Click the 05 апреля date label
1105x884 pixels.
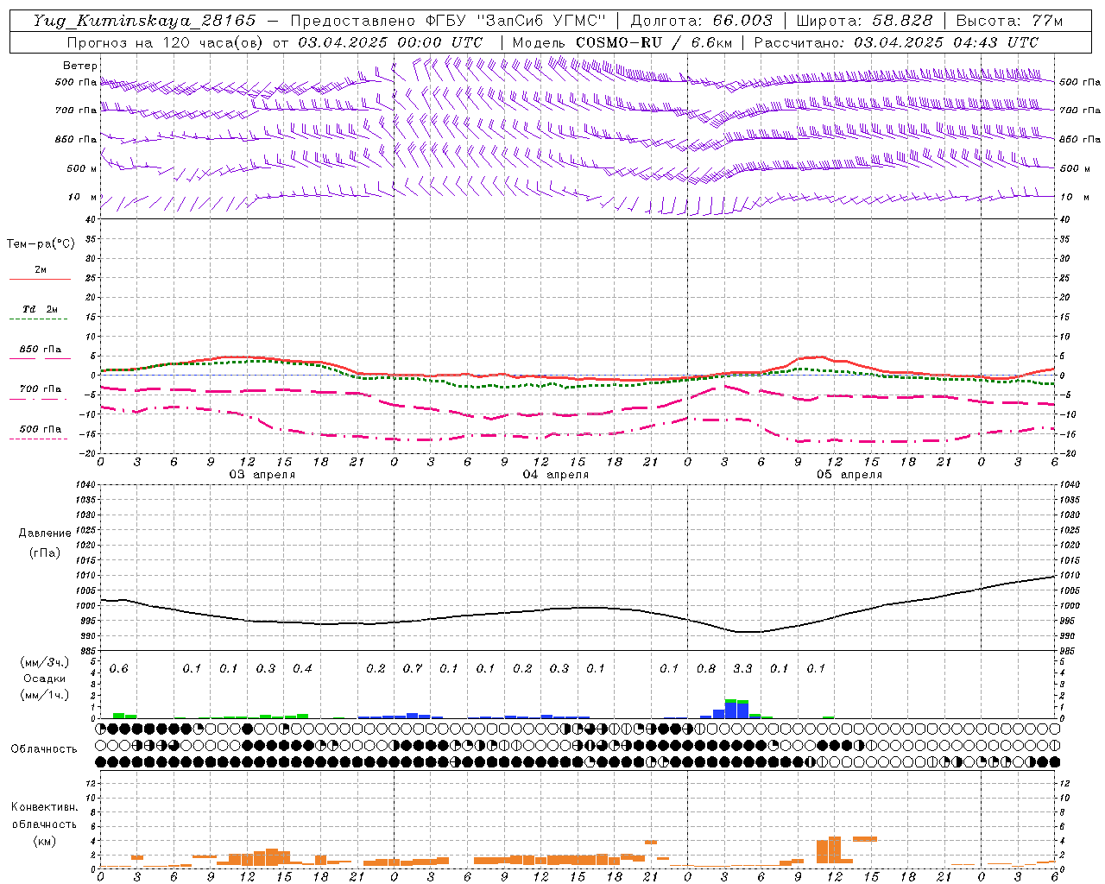(x=849, y=474)
